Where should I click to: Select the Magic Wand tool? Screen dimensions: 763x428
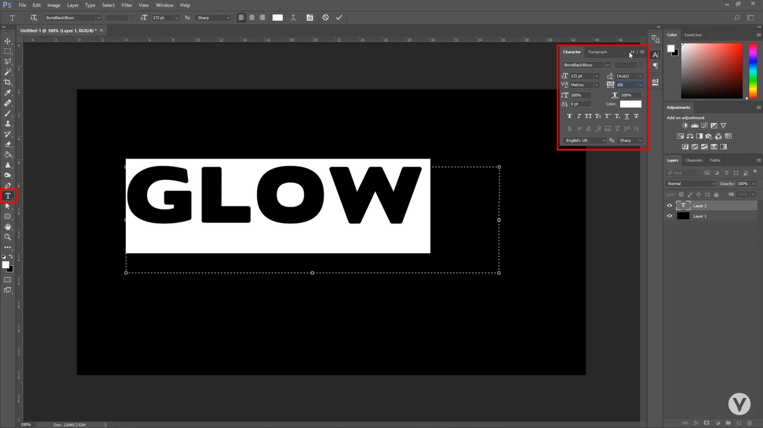coord(8,72)
